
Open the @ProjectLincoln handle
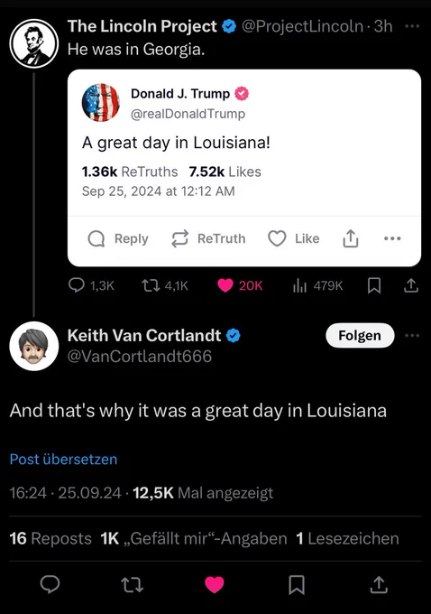click(302, 26)
